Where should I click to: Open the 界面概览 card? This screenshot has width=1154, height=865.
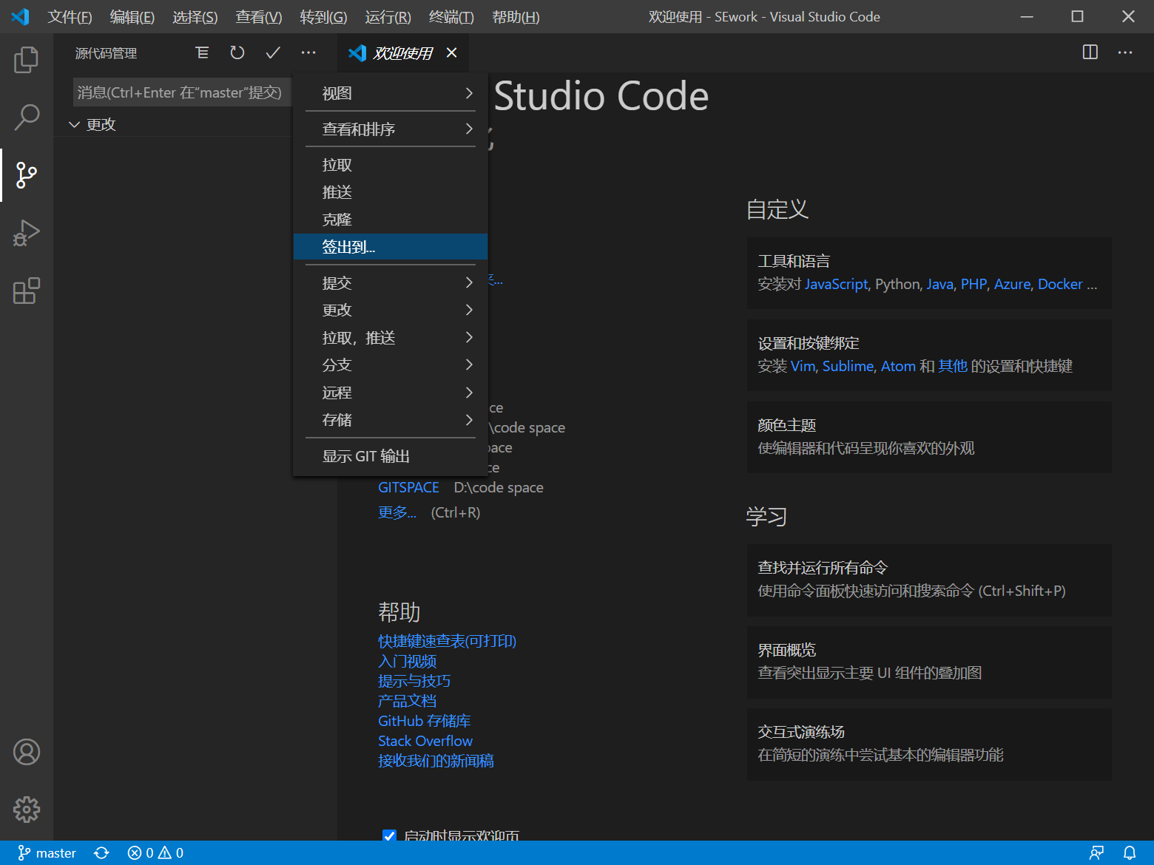click(x=929, y=662)
